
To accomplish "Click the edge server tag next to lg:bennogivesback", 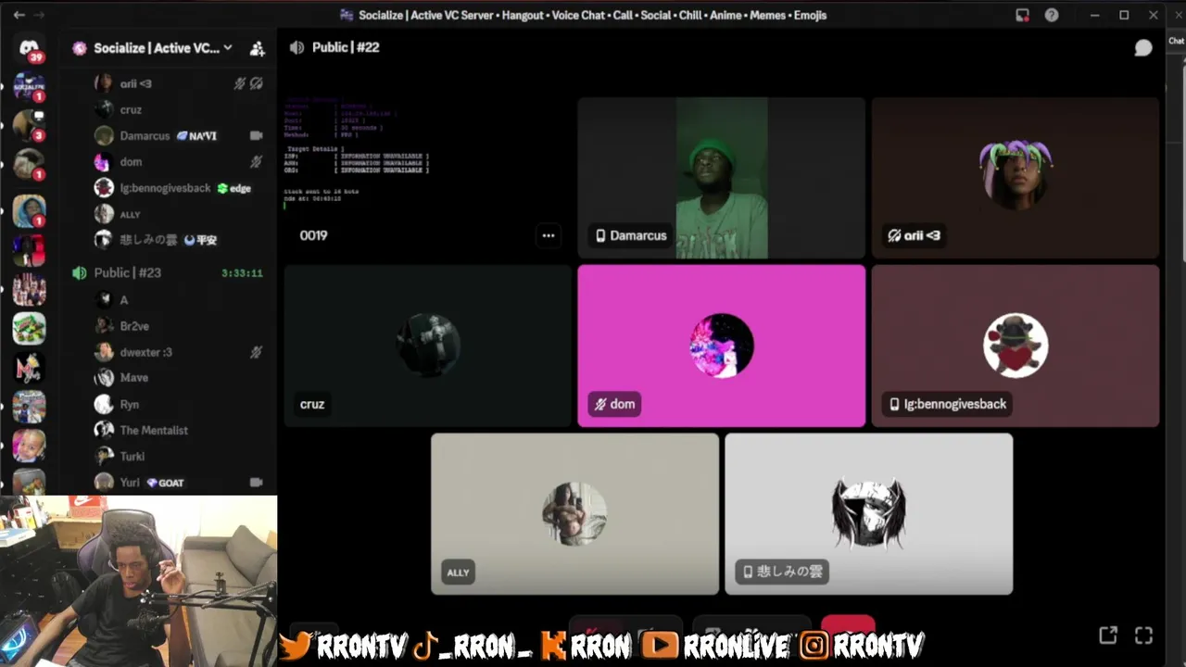I will coord(234,188).
